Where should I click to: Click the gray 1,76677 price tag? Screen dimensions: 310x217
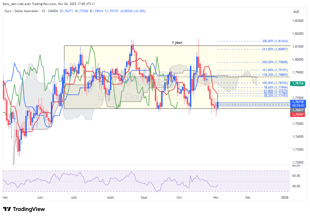tap(298, 110)
